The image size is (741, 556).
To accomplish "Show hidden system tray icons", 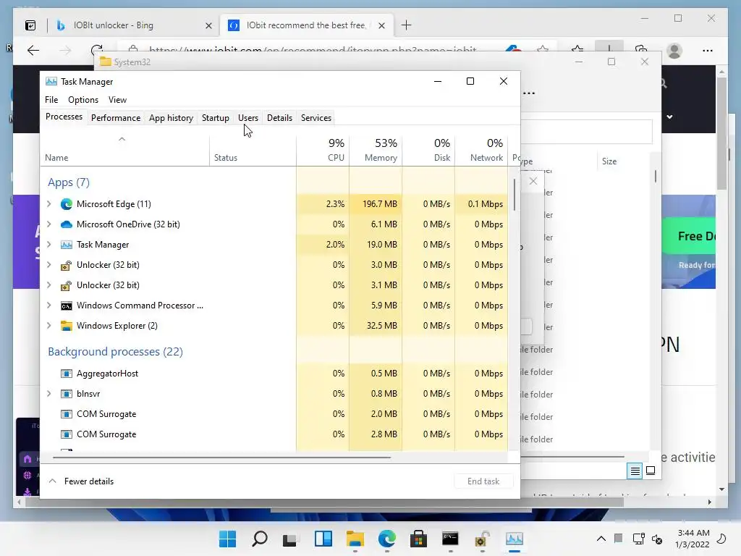I will tap(601, 539).
